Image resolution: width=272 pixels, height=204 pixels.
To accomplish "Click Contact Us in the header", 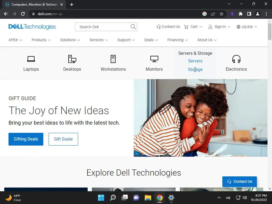I will (x=168, y=27).
